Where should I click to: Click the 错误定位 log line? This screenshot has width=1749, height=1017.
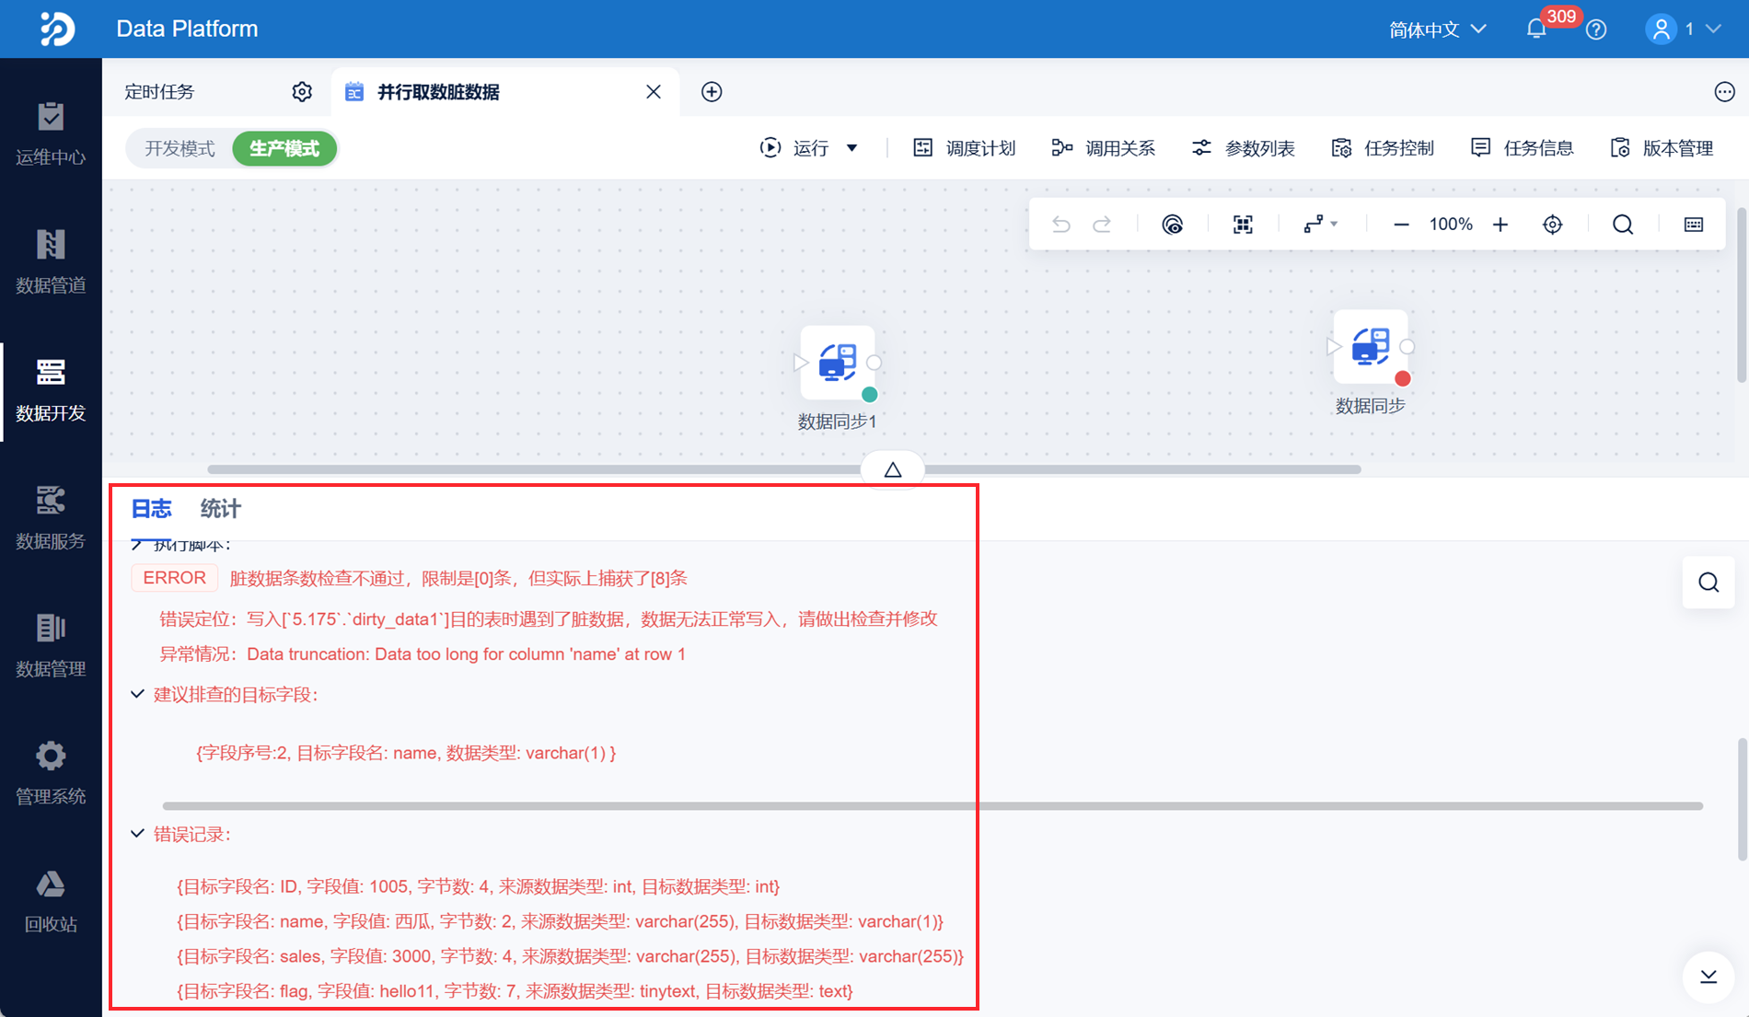click(549, 619)
